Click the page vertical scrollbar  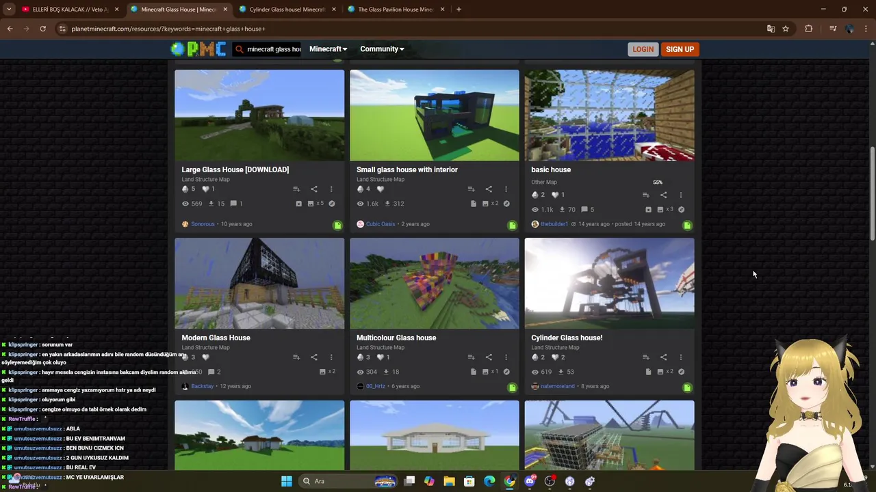pos(872,194)
